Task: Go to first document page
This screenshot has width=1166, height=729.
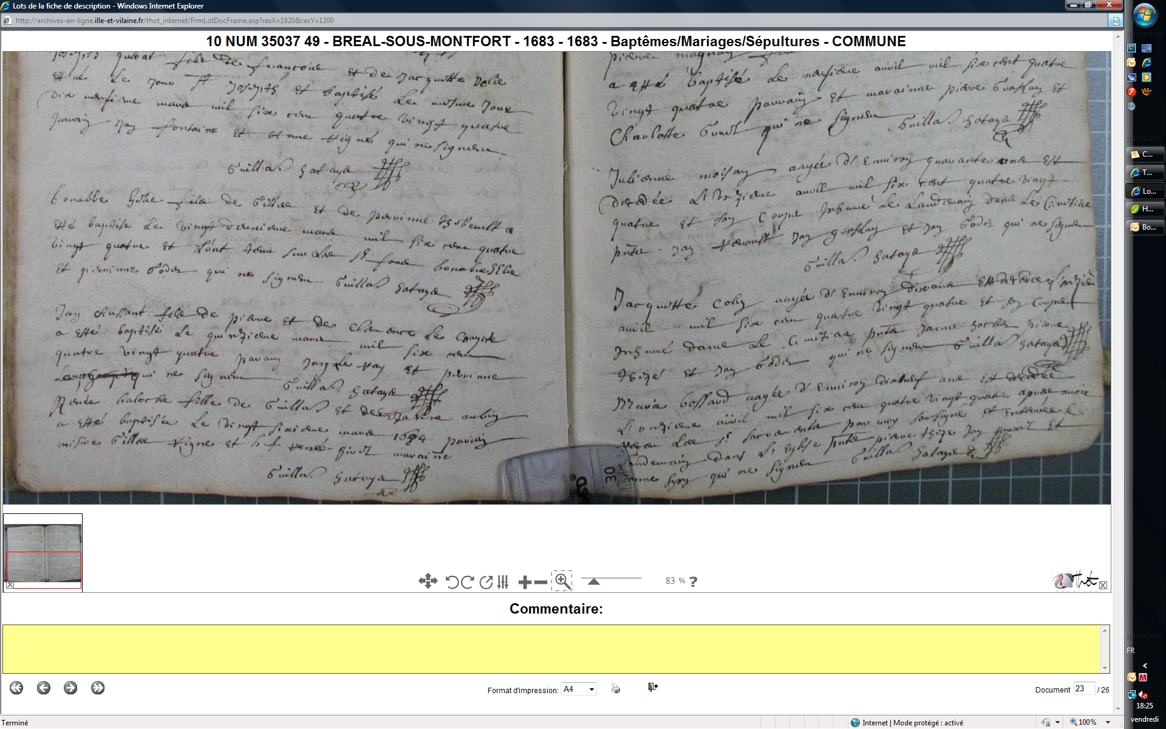Action: 16,688
